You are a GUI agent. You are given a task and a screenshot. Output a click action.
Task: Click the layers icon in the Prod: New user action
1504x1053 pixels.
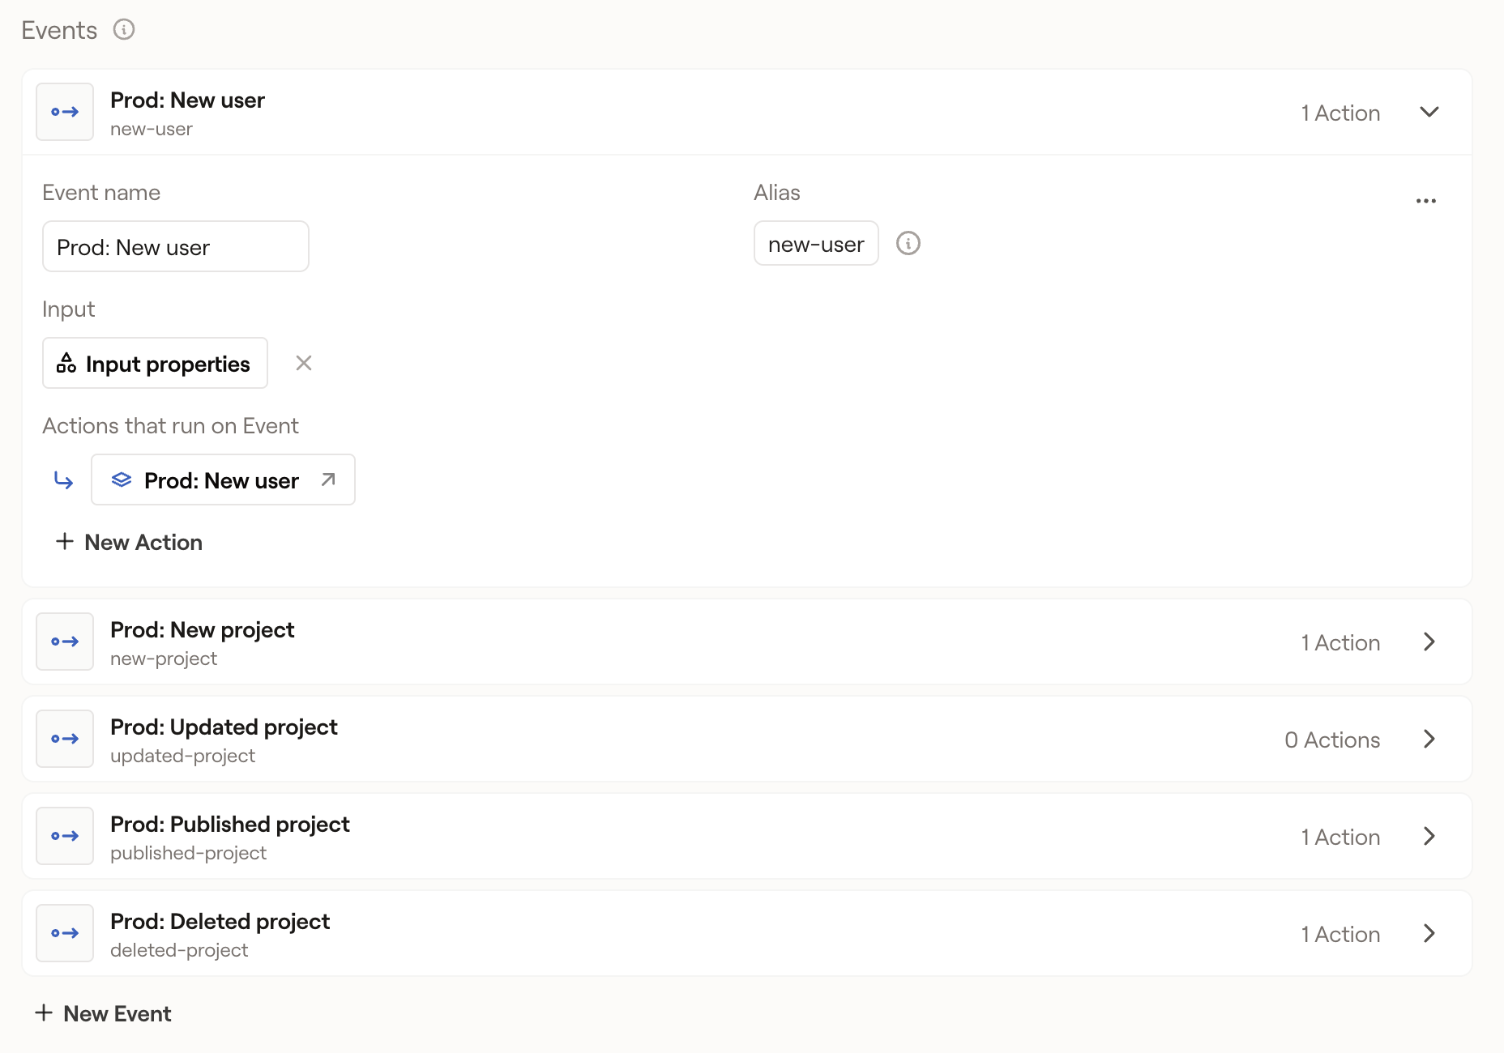click(x=122, y=480)
